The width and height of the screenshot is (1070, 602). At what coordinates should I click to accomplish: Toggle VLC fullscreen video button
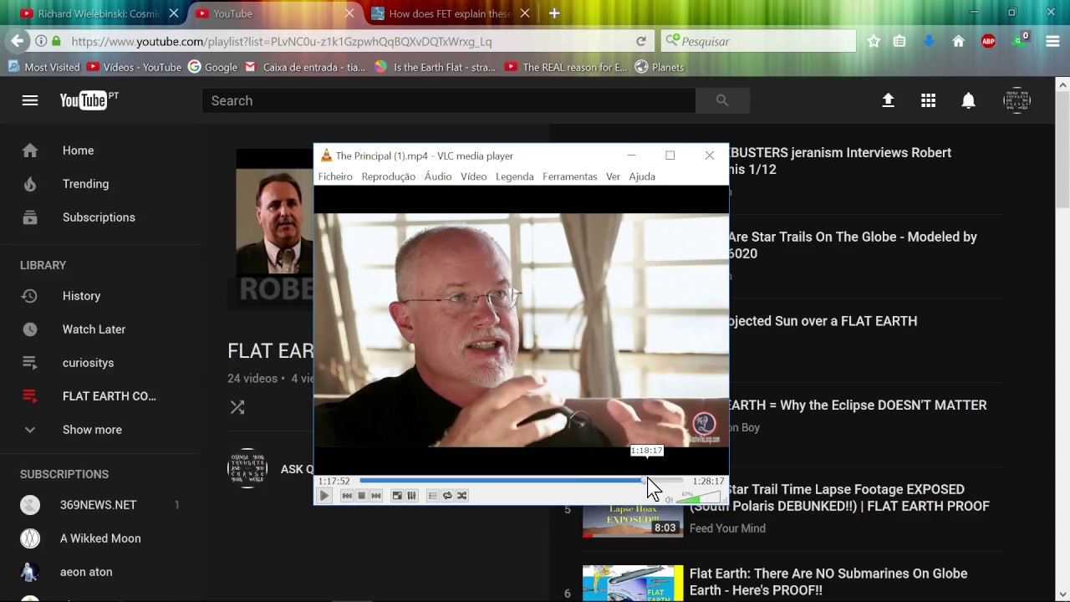[397, 496]
